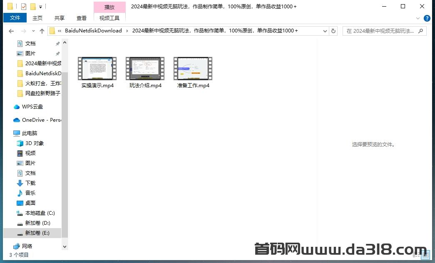Open the quick access toolbar customize dropdown
The image size is (435, 263).
coord(40,7)
